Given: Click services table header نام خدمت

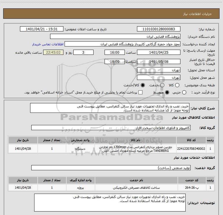Looking at the screenshot, I should click(136, 180).
